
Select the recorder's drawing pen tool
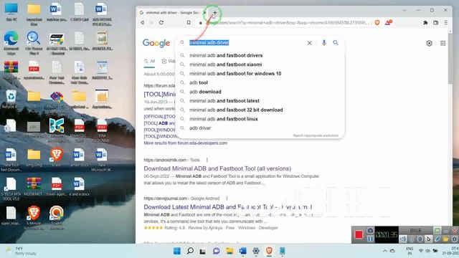pos(437,239)
